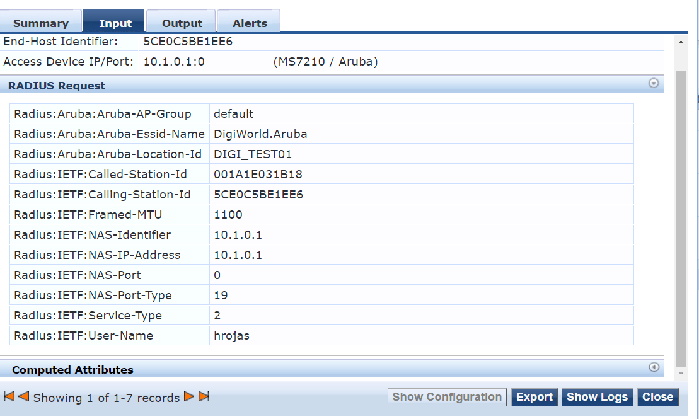Click the scrollbar up arrow
This screenshot has height=419, width=699.
[681, 40]
